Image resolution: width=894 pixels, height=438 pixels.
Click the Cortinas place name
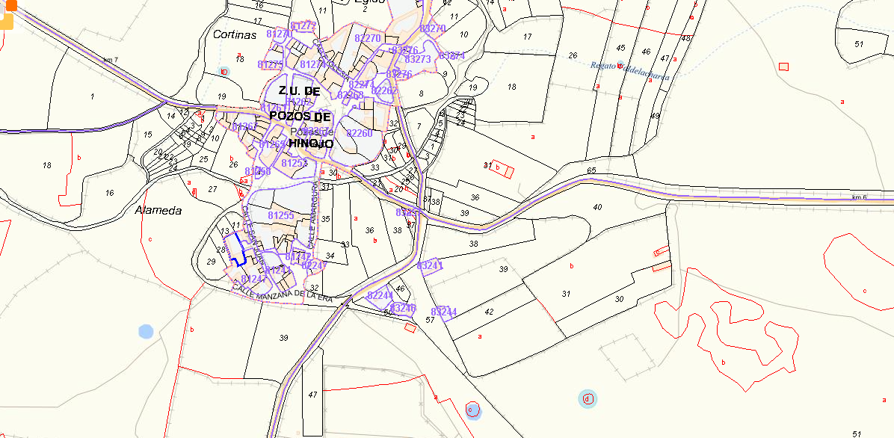coord(234,34)
